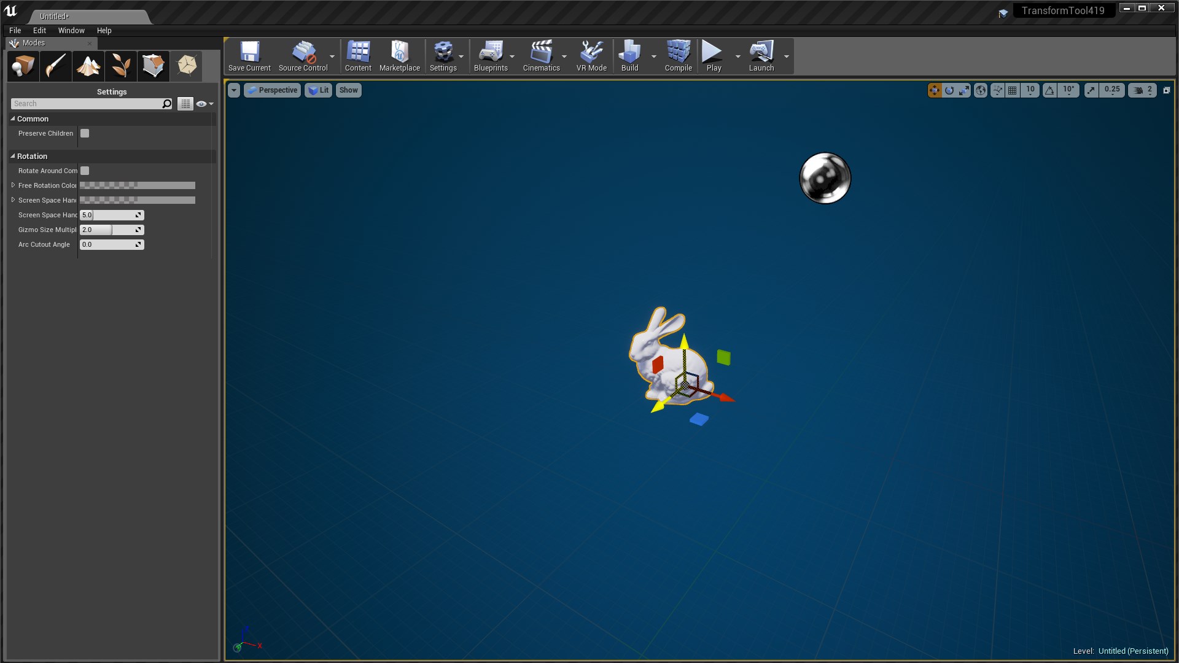Viewport: 1179px width, 663px height.
Task: Open the eye view options in Settings
Action: [x=204, y=104]
